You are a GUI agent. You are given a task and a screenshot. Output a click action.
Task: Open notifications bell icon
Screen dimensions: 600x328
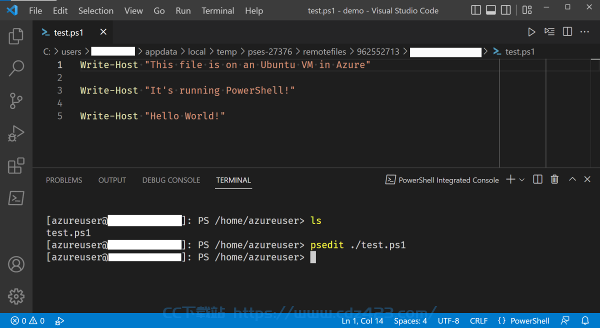(585, 321)
